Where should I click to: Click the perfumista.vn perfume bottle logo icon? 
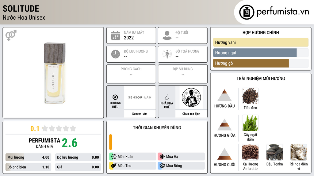tap(247, 12)
